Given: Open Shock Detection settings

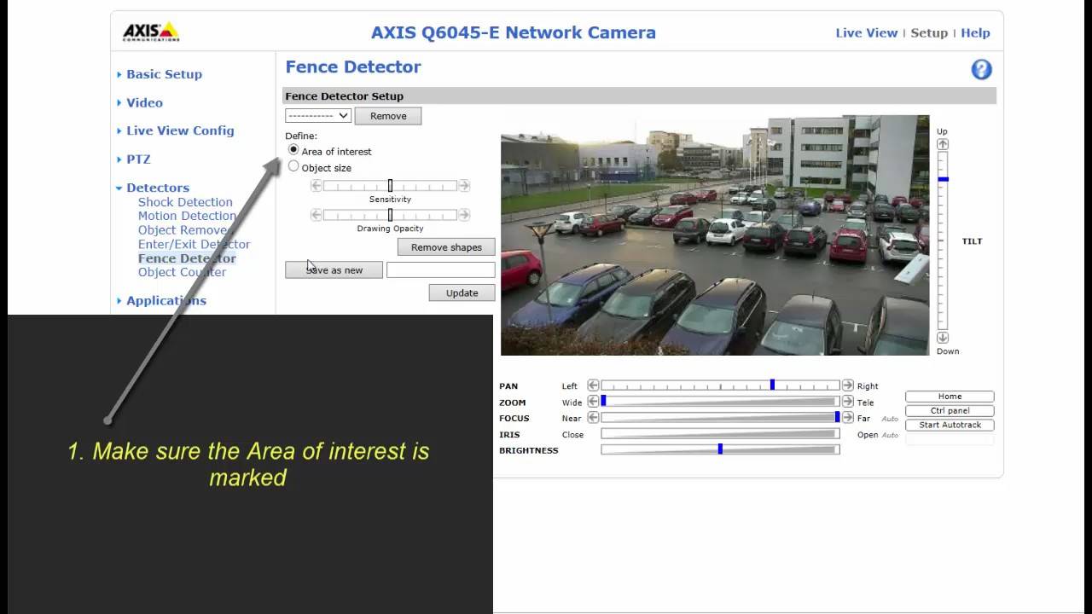Looking at the screenshot, I should [185, 202].
